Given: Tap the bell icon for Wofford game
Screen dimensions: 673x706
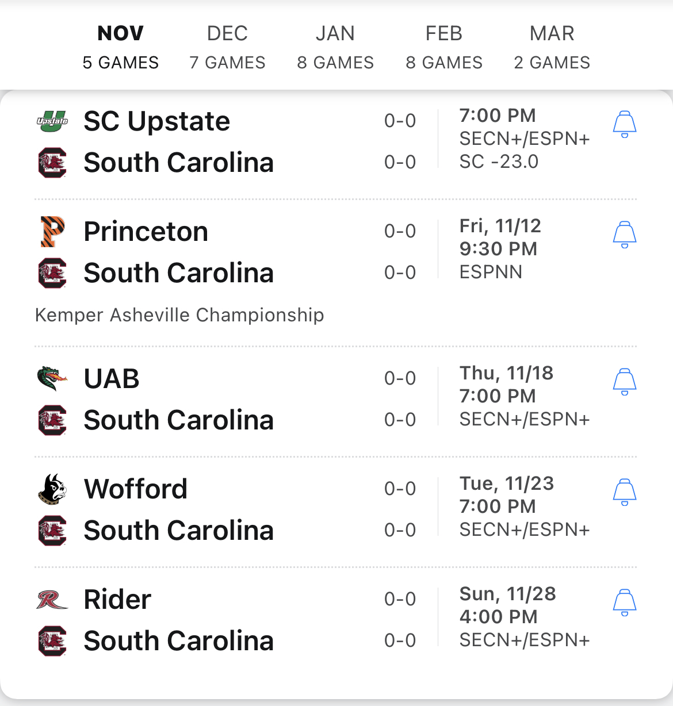Looking at the screenshot, I should [624, 492].
